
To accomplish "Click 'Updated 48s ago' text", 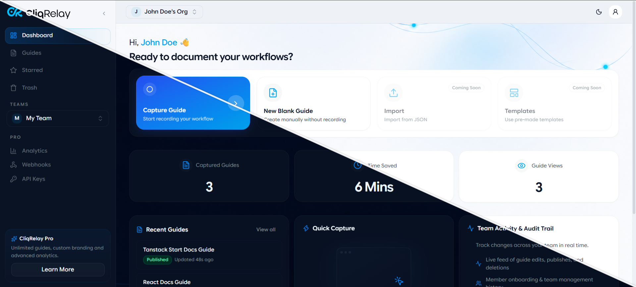I will pyautogui.click(x=194, y=260).
